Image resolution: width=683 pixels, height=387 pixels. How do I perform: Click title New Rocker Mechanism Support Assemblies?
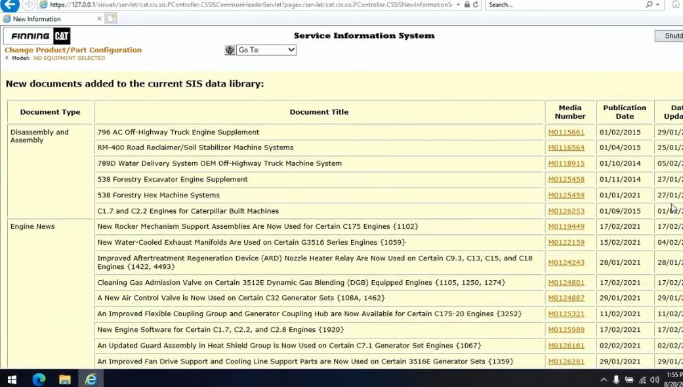[258, 227]
